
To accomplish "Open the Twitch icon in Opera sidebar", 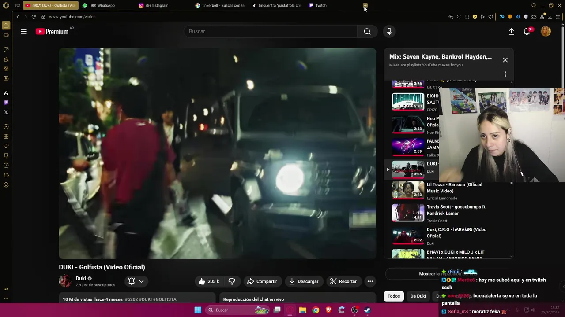I will coord(6,103).
